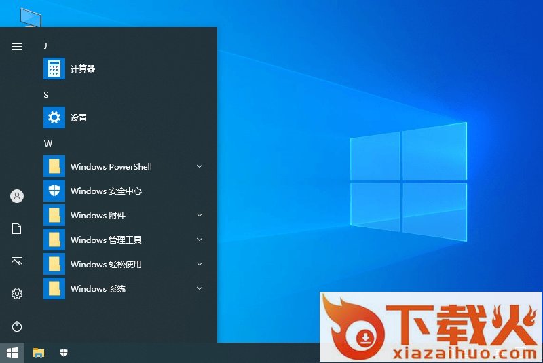The width and height of the screenshot is (543, 363).
Task: Open Pictures from Start sidebar
Action: click(17, 261)
